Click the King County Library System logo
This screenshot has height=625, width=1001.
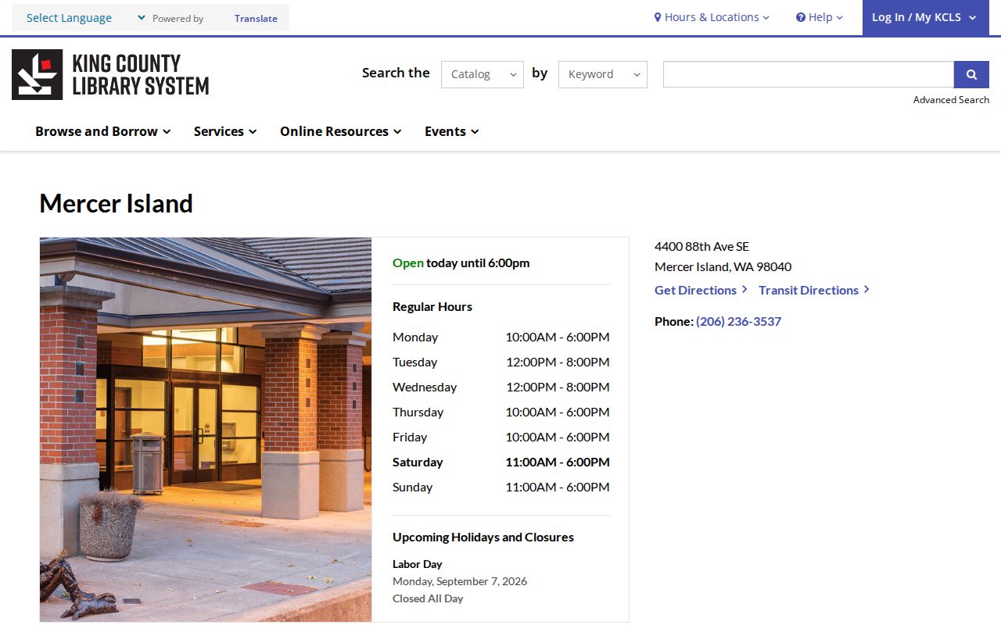click(110, 75)
